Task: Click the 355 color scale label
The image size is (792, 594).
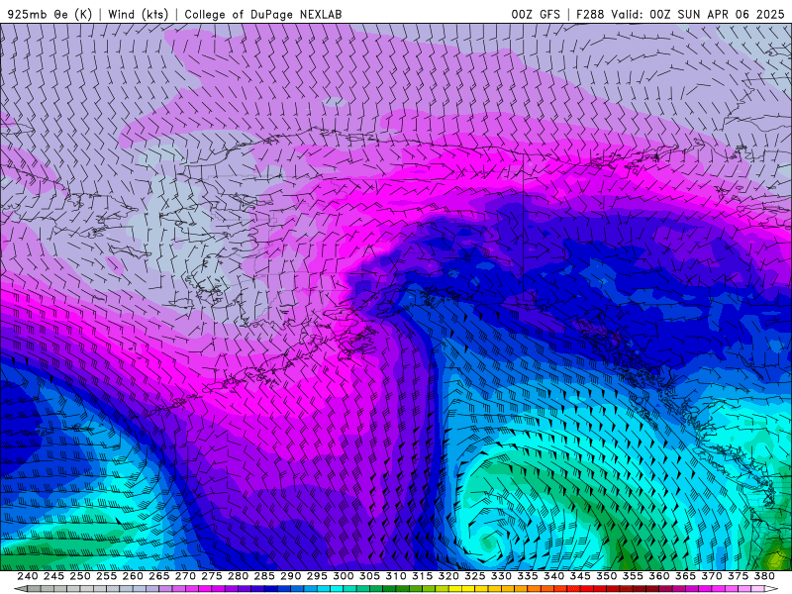Action: pos(633,576)
